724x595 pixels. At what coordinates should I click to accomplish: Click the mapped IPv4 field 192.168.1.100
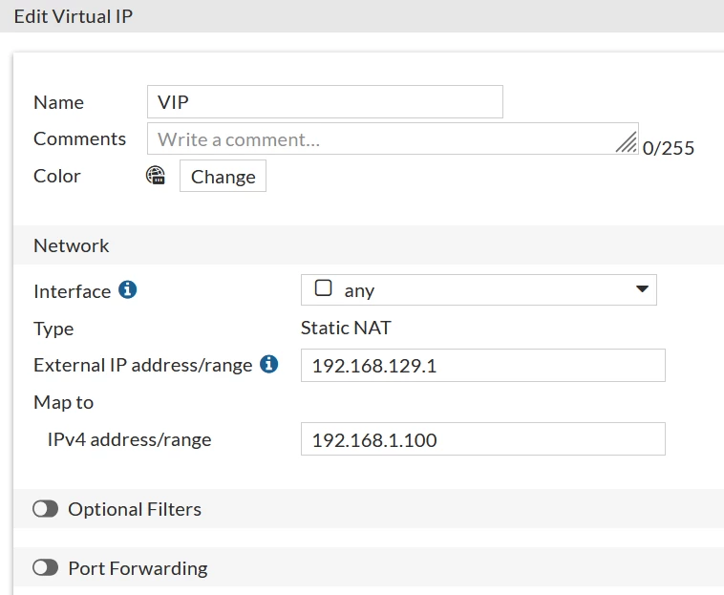[483, 439]
